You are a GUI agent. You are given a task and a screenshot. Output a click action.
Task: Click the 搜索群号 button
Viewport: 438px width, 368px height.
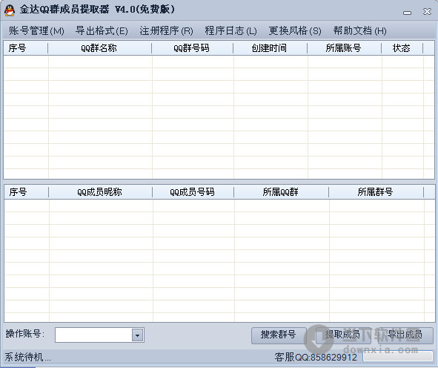279,335
